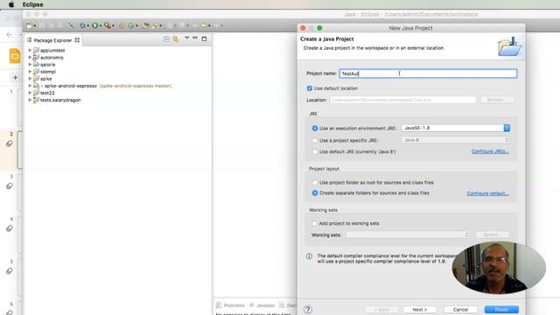Screen dimensions: 560x315
Task: Toggle Link with Editor in Package Explorer
Action: (x=176, y=38)
